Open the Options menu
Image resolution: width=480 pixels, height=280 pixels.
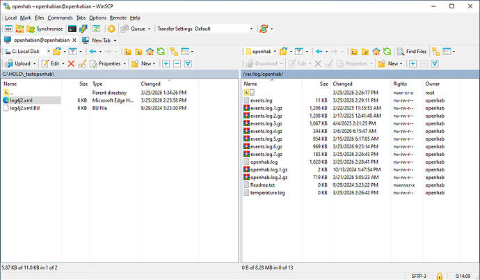point(97,18)
